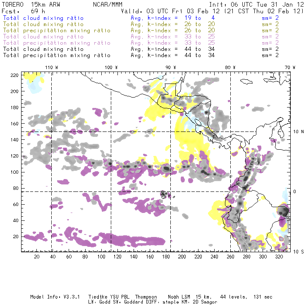
Task: Select the "Valid: 03 UTC Fri 03 Feb 12" text
Action: 170,11
